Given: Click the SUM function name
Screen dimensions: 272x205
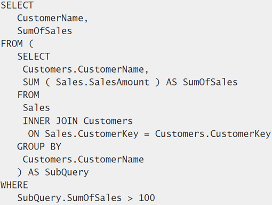Looking at the screenshot, I should point(31,82).
